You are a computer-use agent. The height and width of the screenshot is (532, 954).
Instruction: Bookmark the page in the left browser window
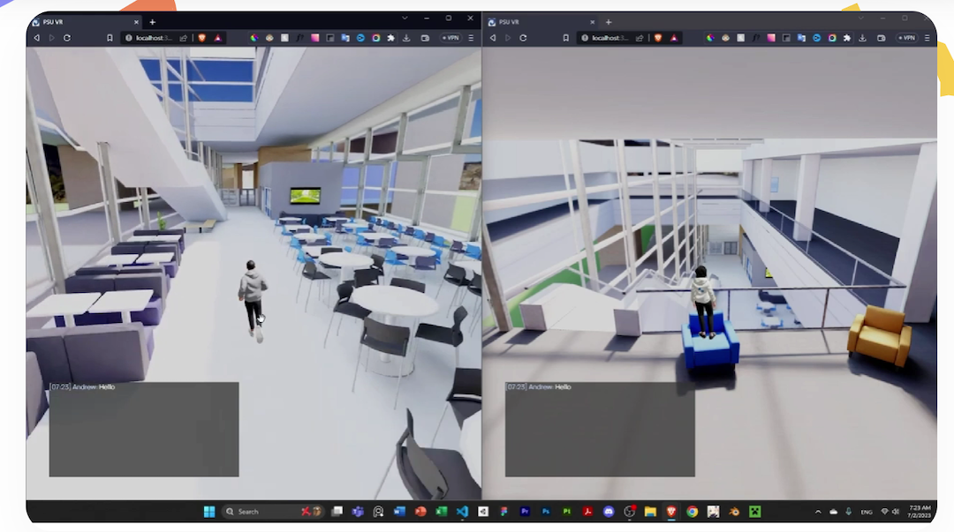110,38
